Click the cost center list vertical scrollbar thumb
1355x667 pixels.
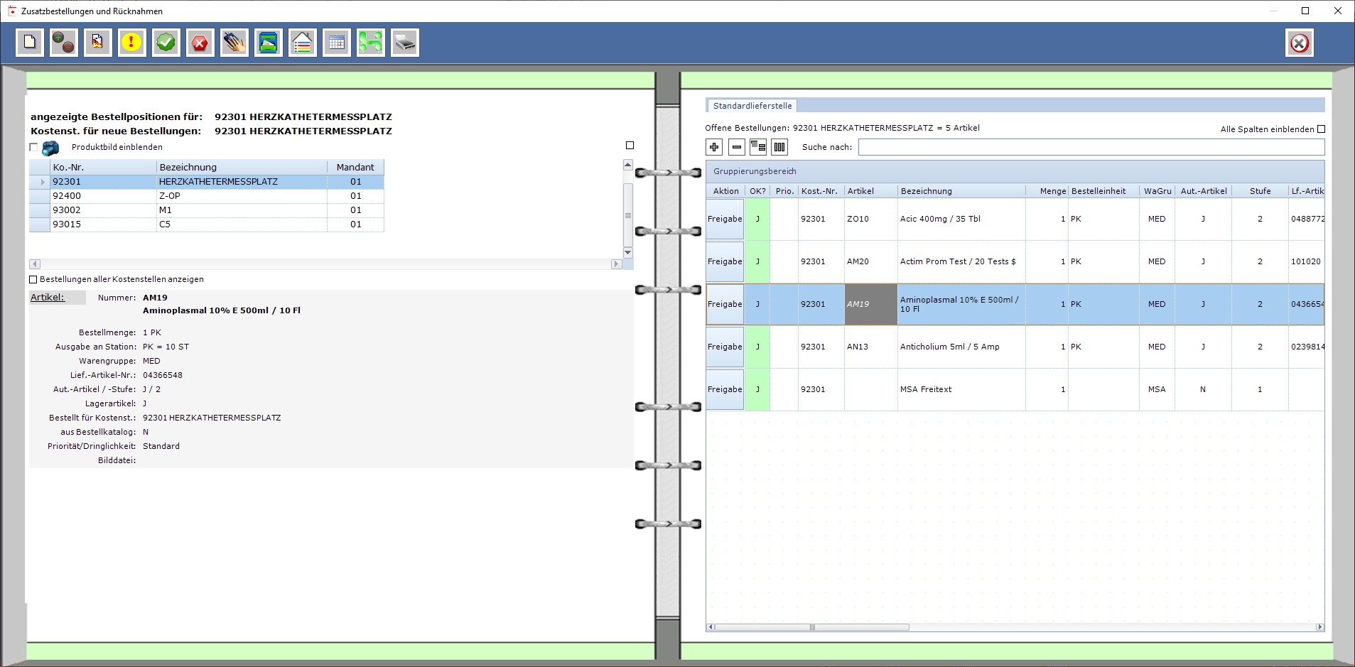click(x=627, y=215)
